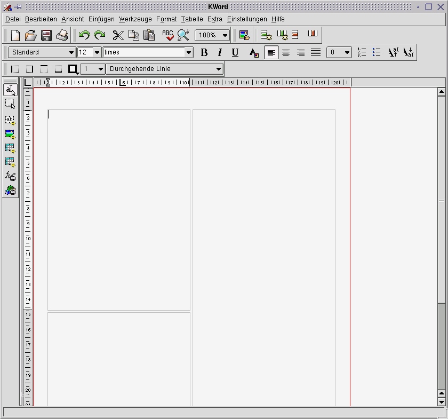
Task: Open the Werkzeuge menu
Action: (135, 19)
